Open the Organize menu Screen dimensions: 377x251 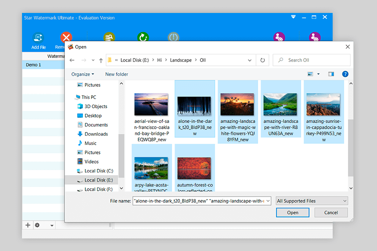click(82, 74)
